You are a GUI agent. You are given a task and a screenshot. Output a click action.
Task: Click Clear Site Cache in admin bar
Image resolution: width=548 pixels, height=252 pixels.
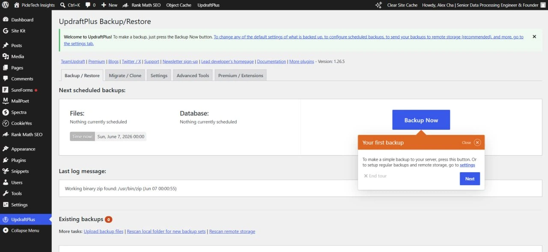click(402, 5)
